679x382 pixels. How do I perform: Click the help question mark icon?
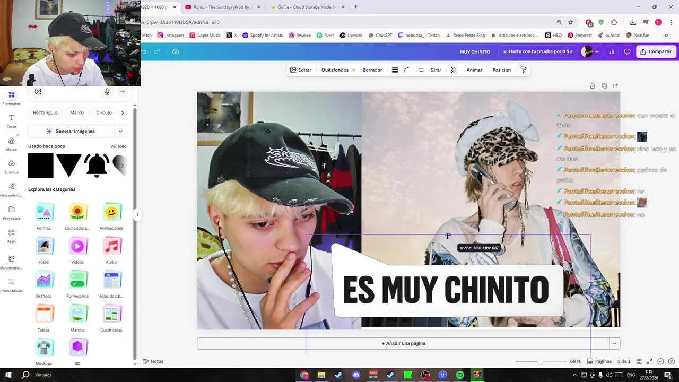(x=671, y=361)
